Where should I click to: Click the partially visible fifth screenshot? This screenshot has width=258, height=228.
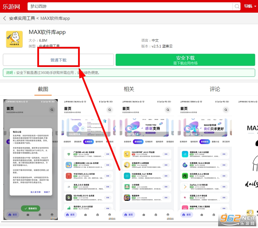tap(247, 160)
